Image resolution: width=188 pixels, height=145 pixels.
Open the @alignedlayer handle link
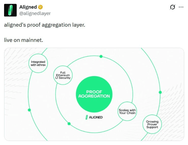(35, 13)
